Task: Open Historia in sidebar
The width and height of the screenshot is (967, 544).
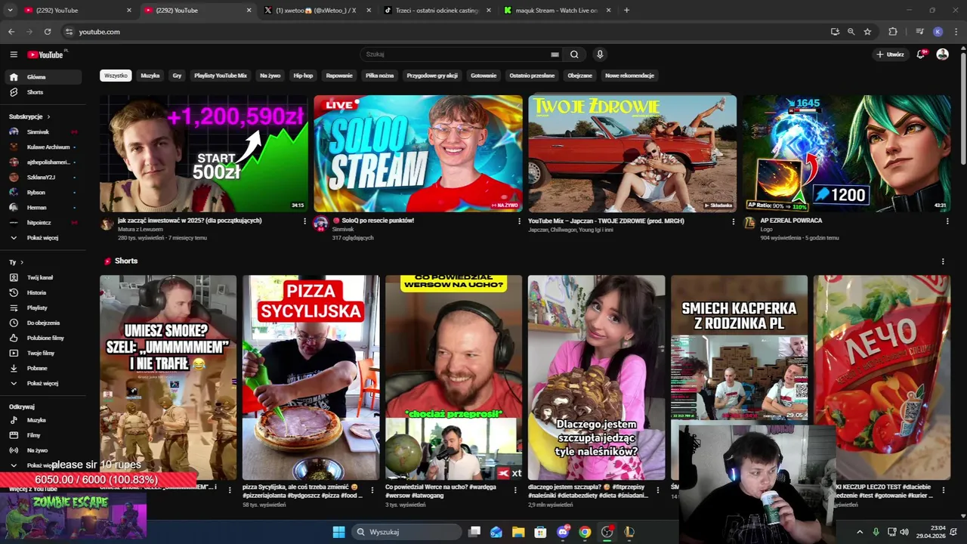Action: pos(42,292)
